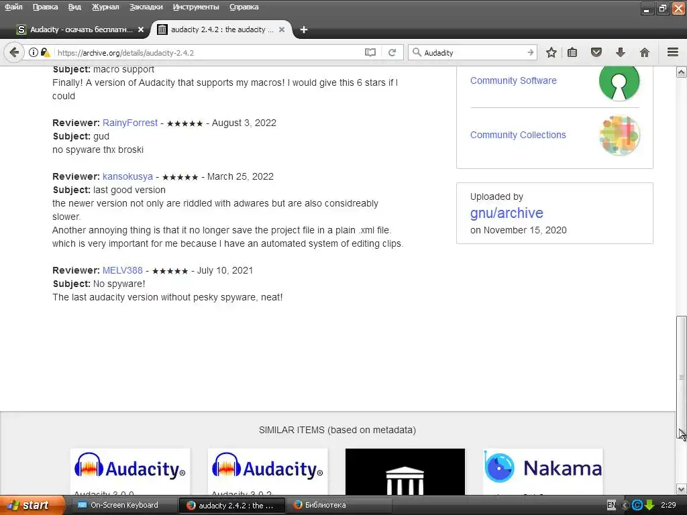This screenshot has width=687, height=515.
Task: Click blue circular tray icon
Action: (x=637, y=505)
